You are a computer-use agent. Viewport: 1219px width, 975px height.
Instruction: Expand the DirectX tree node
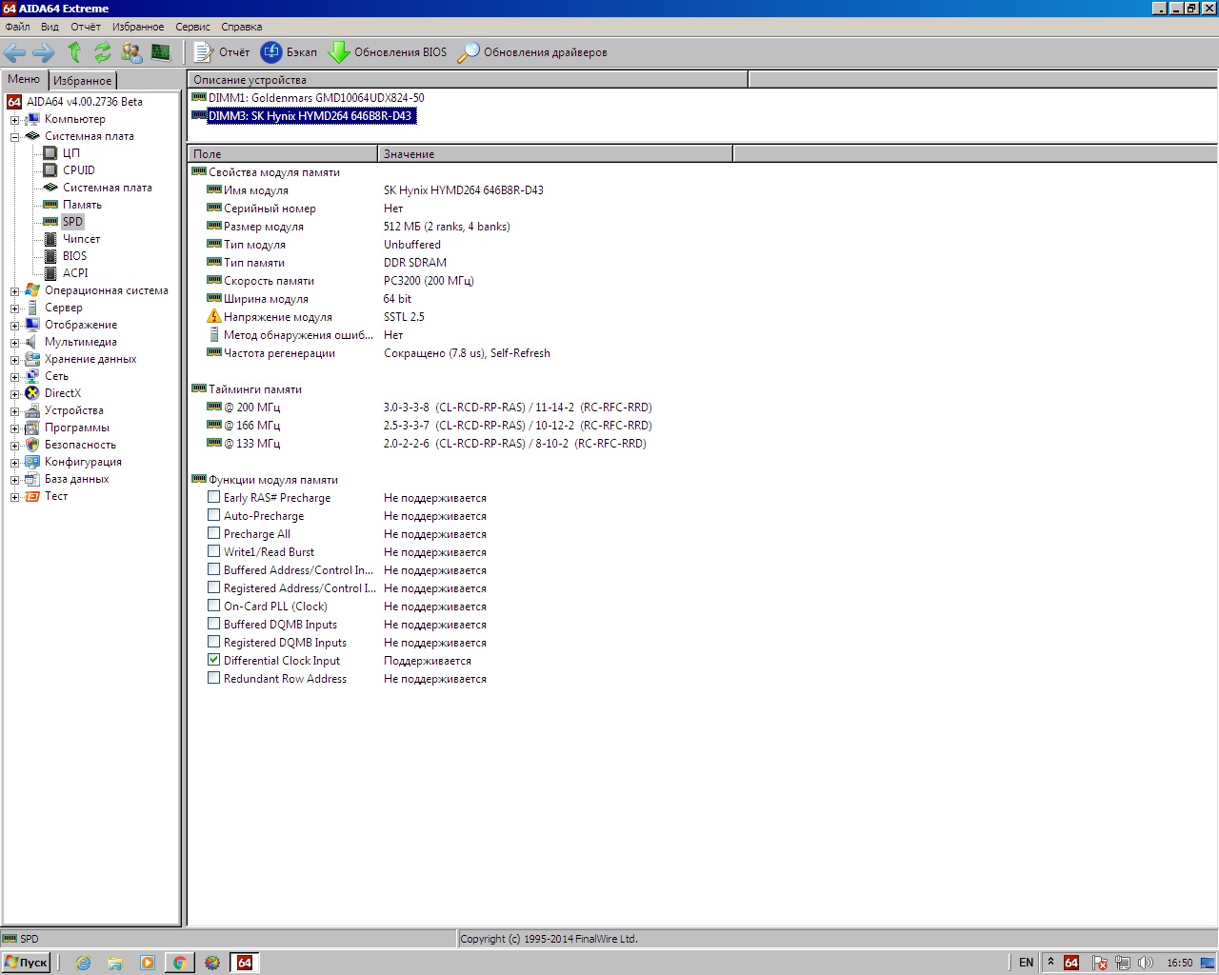point(14,394)
